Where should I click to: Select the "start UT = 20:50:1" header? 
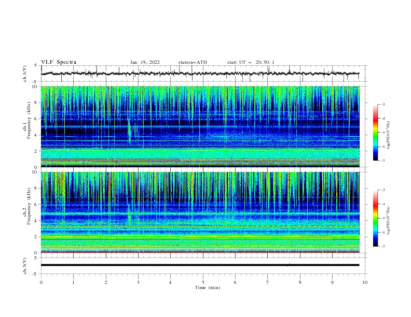coord(251,62)
